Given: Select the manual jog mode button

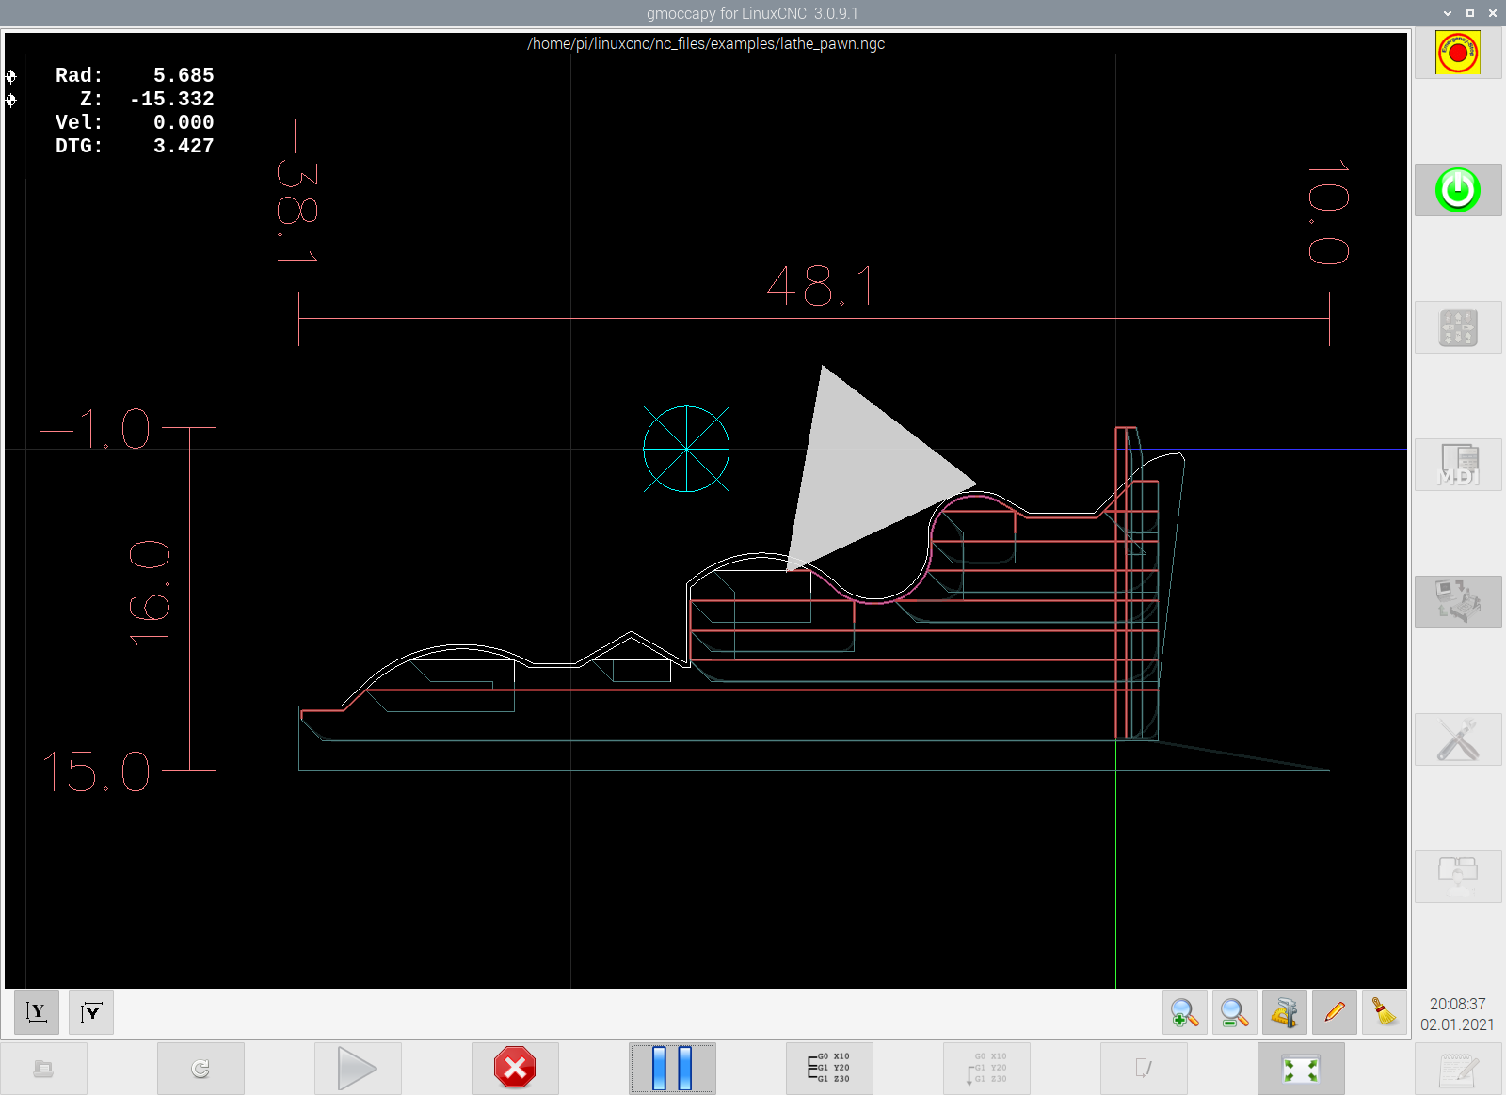Looking at the screenshot, I should pos(1457,327).
